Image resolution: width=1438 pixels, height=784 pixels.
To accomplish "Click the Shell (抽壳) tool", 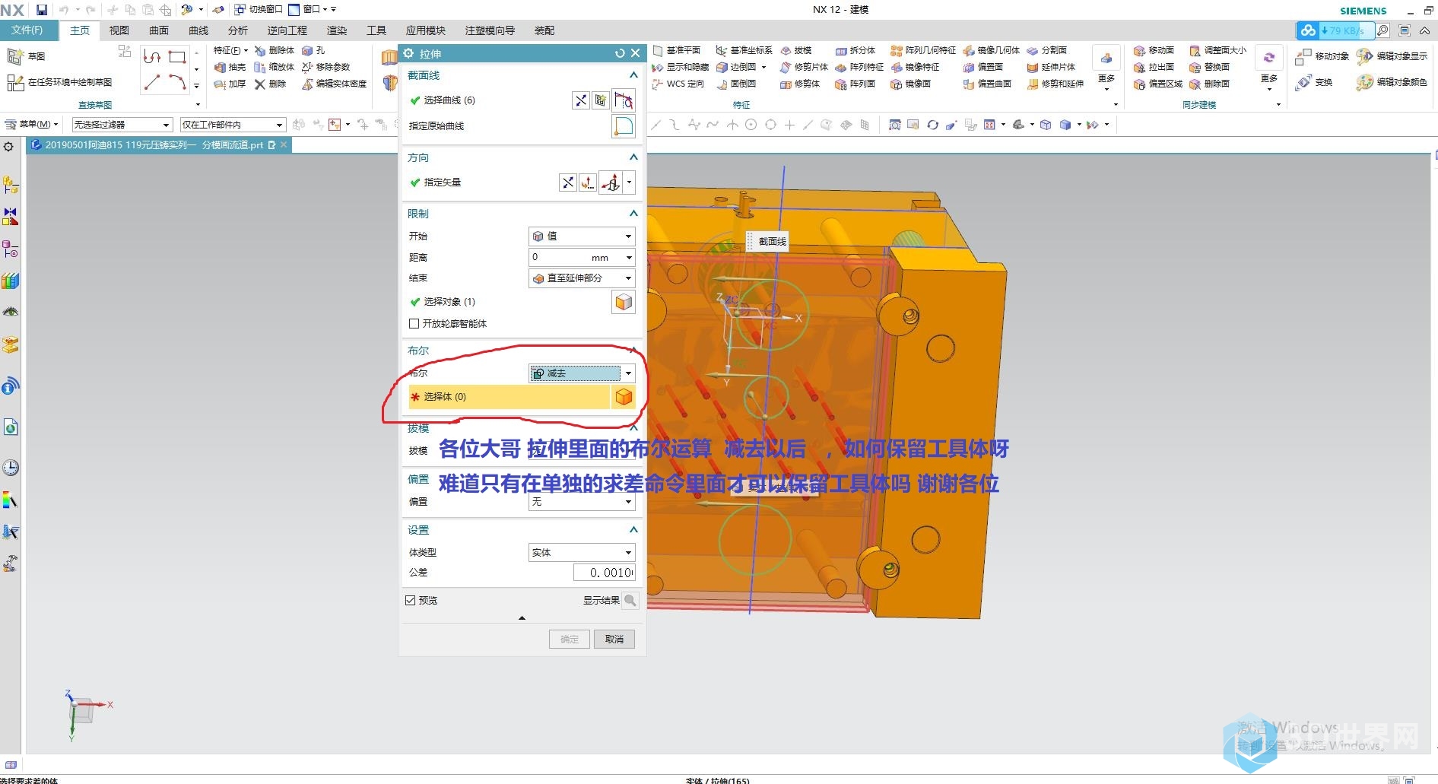I will click(230, 67).
